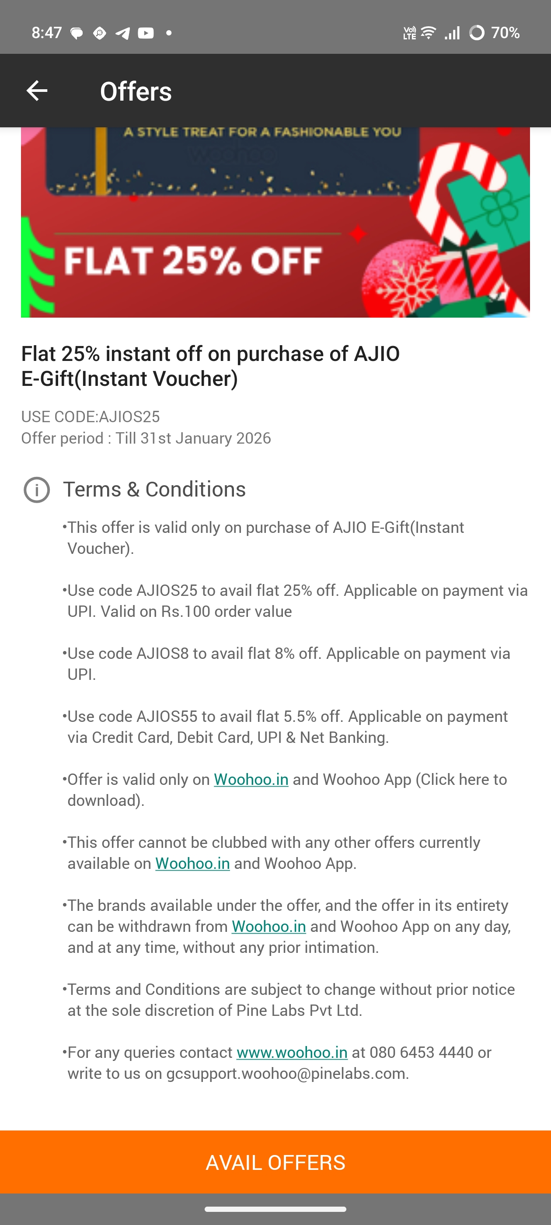Tap the navigation handle at screen bottom

click(x=275, y=1209)
